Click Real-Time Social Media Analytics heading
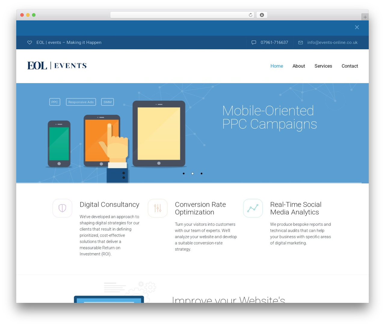 pos(296,208)
